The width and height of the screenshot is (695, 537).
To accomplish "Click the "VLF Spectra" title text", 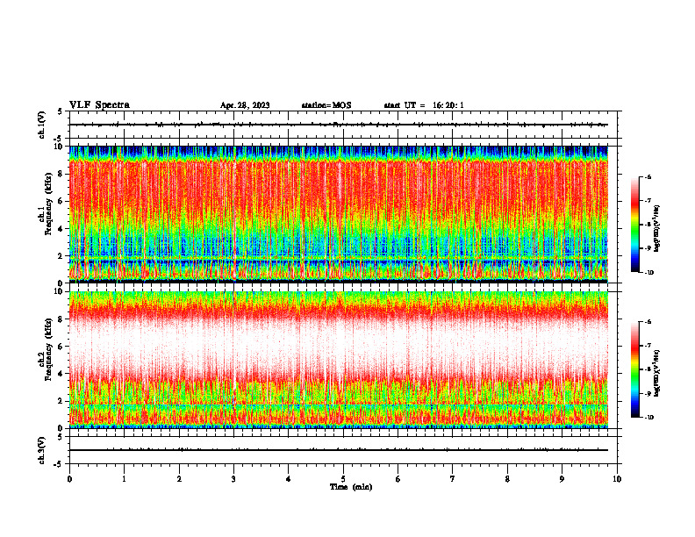I will pos(99,105).
